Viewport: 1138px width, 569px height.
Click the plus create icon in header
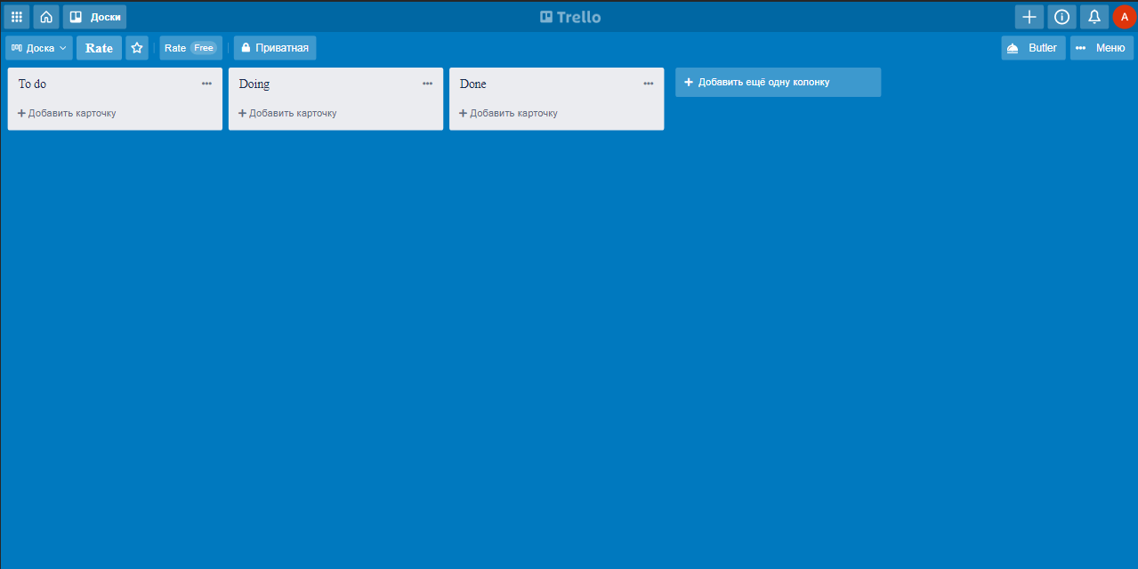[1029, 17]
